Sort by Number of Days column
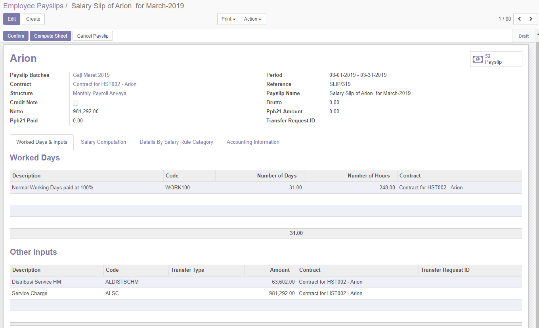This screenshot has height=328, width=539. pos(260,176)
